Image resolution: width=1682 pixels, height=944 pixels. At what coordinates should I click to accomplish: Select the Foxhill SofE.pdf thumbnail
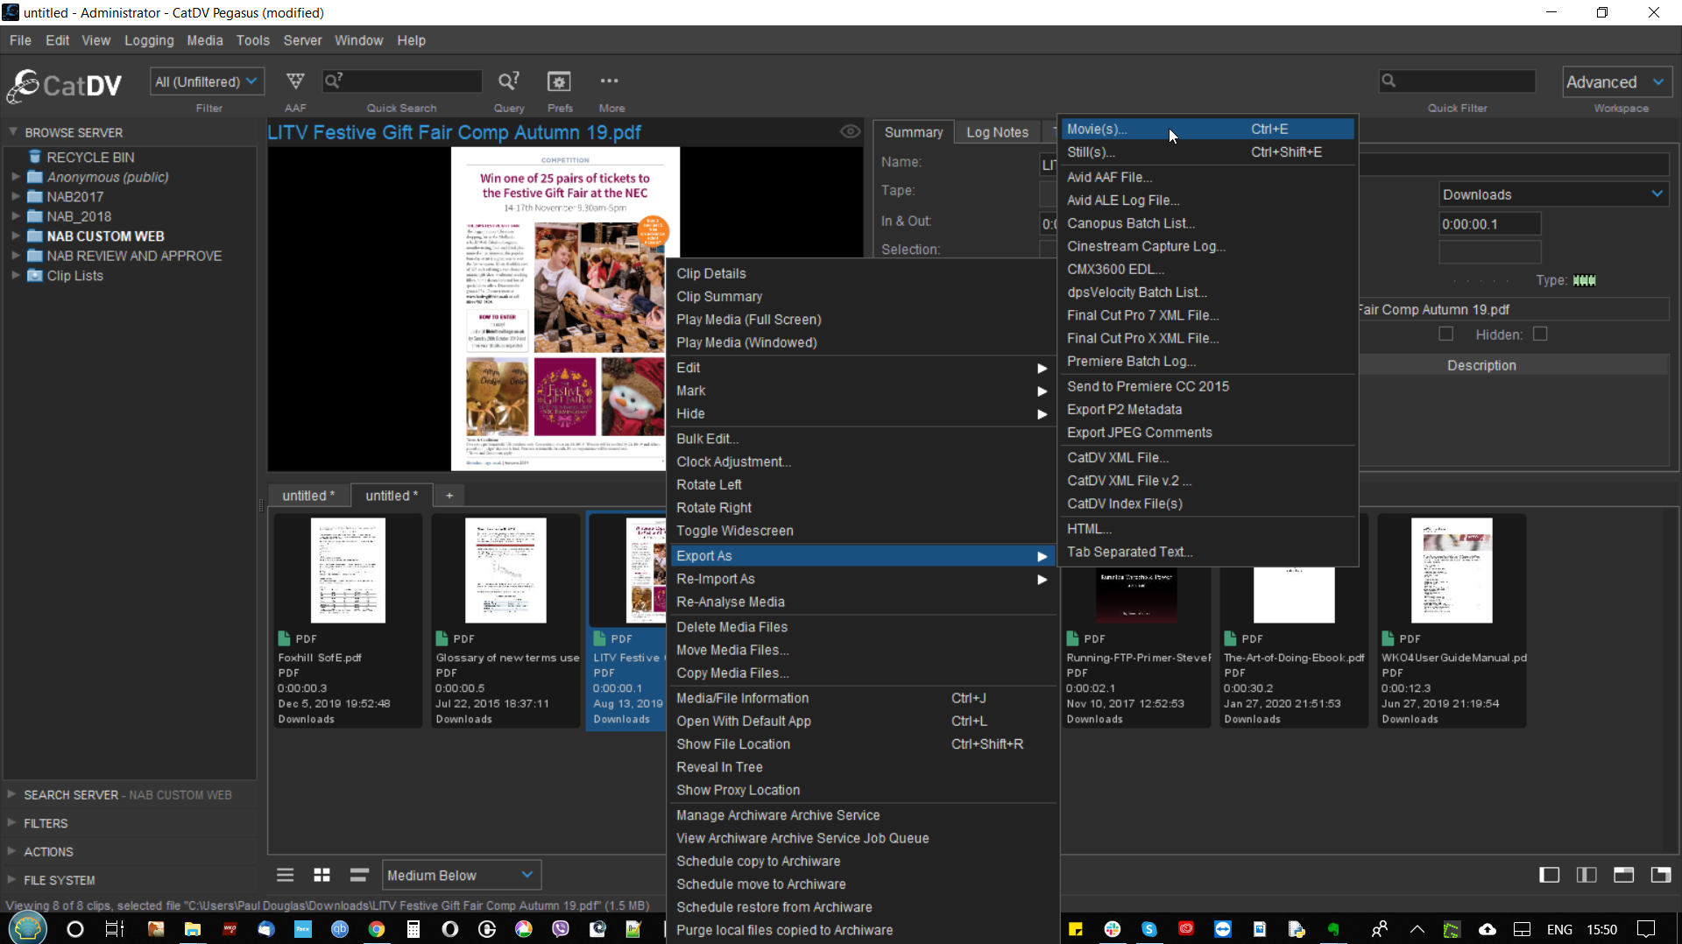348,570
